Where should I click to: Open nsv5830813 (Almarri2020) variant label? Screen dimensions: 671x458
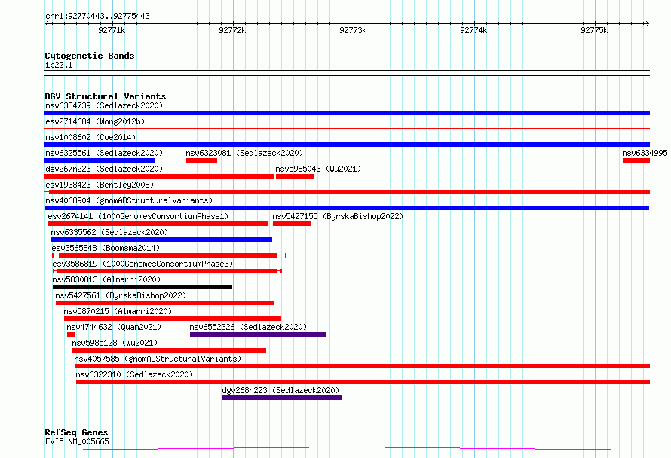[x=106, y=279]
